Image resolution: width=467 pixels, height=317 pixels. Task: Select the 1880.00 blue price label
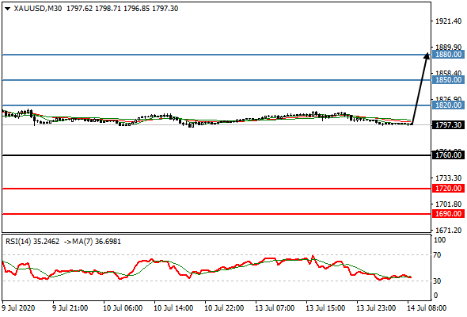click(x=448, y=55)
